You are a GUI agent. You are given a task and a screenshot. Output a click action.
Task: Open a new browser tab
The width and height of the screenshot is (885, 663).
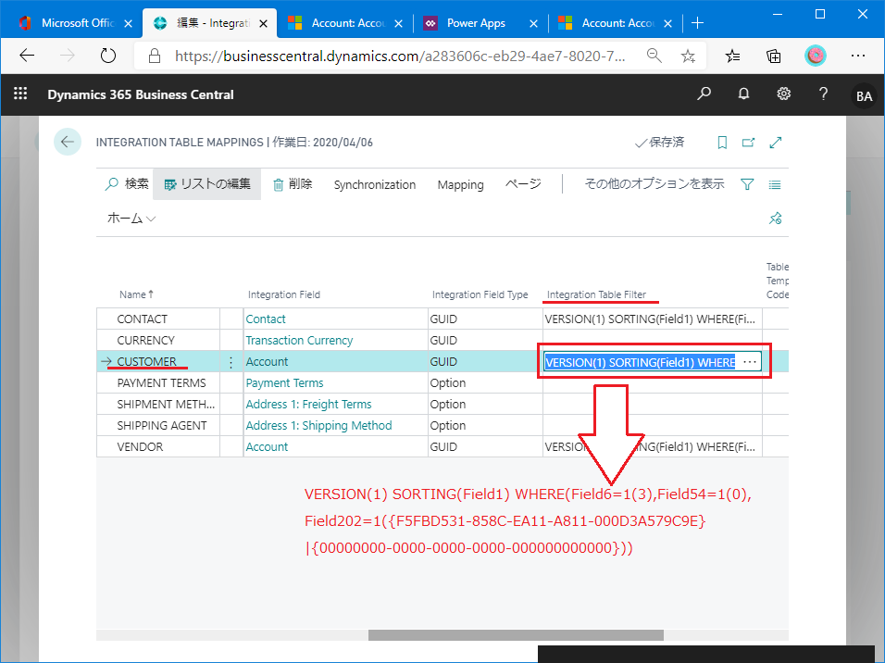tap(698, 23)
